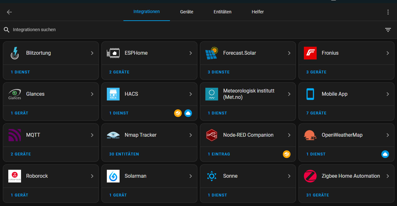Open Nmap Tracker via its chevron
This screenshot has height=206, width=397.
191,135
